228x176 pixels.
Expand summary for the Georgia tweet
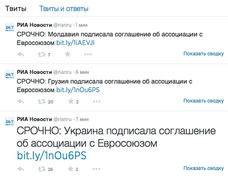[x=204, y=101]
